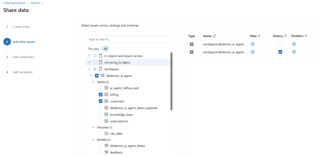This screenshot has width=319, height=157.
Task: Check the ai_agent_mlflow_eval table checkbox
Action: (101, 88)
